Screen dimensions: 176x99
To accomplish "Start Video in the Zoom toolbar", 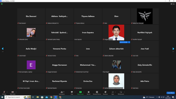I will (x=13, y=93).
